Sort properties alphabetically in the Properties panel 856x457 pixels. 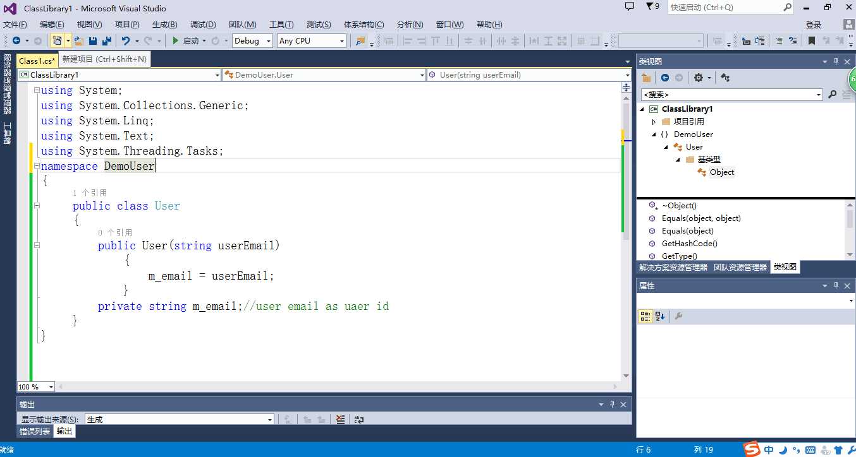[660, 316]
